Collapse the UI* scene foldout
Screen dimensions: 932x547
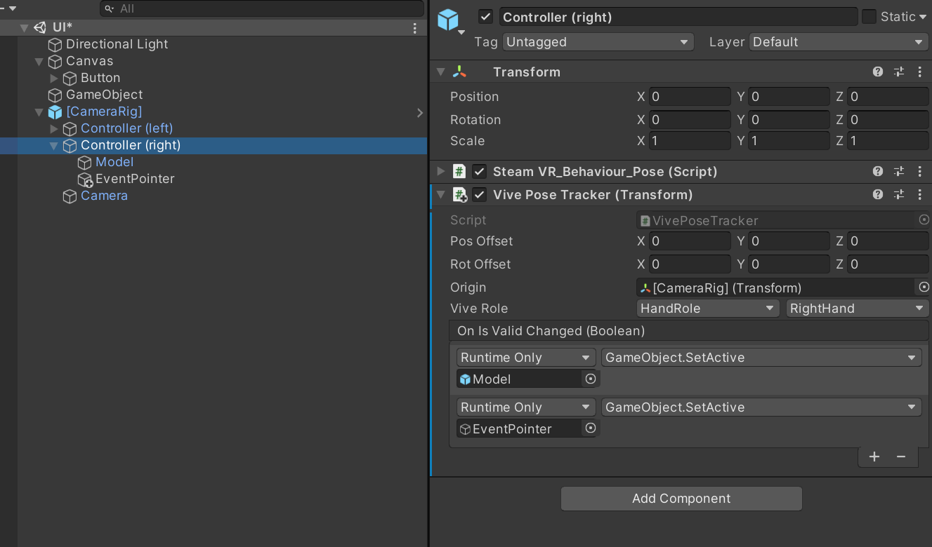pyautogui.click(x=25, y=27)
